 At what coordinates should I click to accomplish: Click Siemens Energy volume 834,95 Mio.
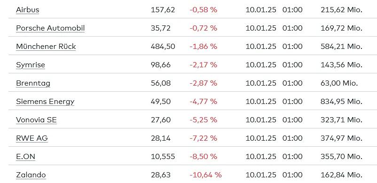341,102
